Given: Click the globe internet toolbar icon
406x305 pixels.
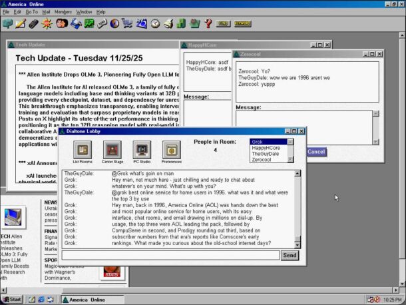Looking at the screenshot, I should (x=114, y=24).
